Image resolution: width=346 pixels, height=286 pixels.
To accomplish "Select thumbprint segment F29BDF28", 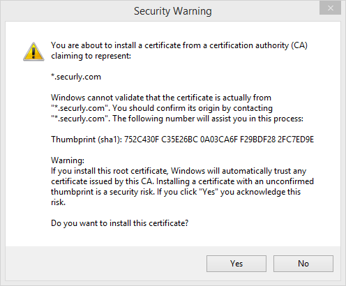I will coord(257,140).
